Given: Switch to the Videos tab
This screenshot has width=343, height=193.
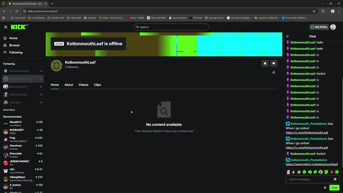Looking at the screenshot, I should (x=83, y=85).
